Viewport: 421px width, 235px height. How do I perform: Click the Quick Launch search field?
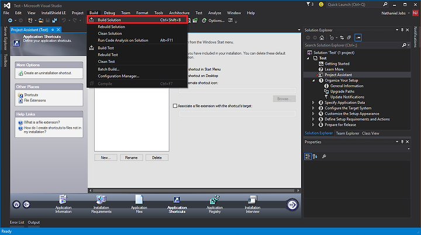pos(354,4)
